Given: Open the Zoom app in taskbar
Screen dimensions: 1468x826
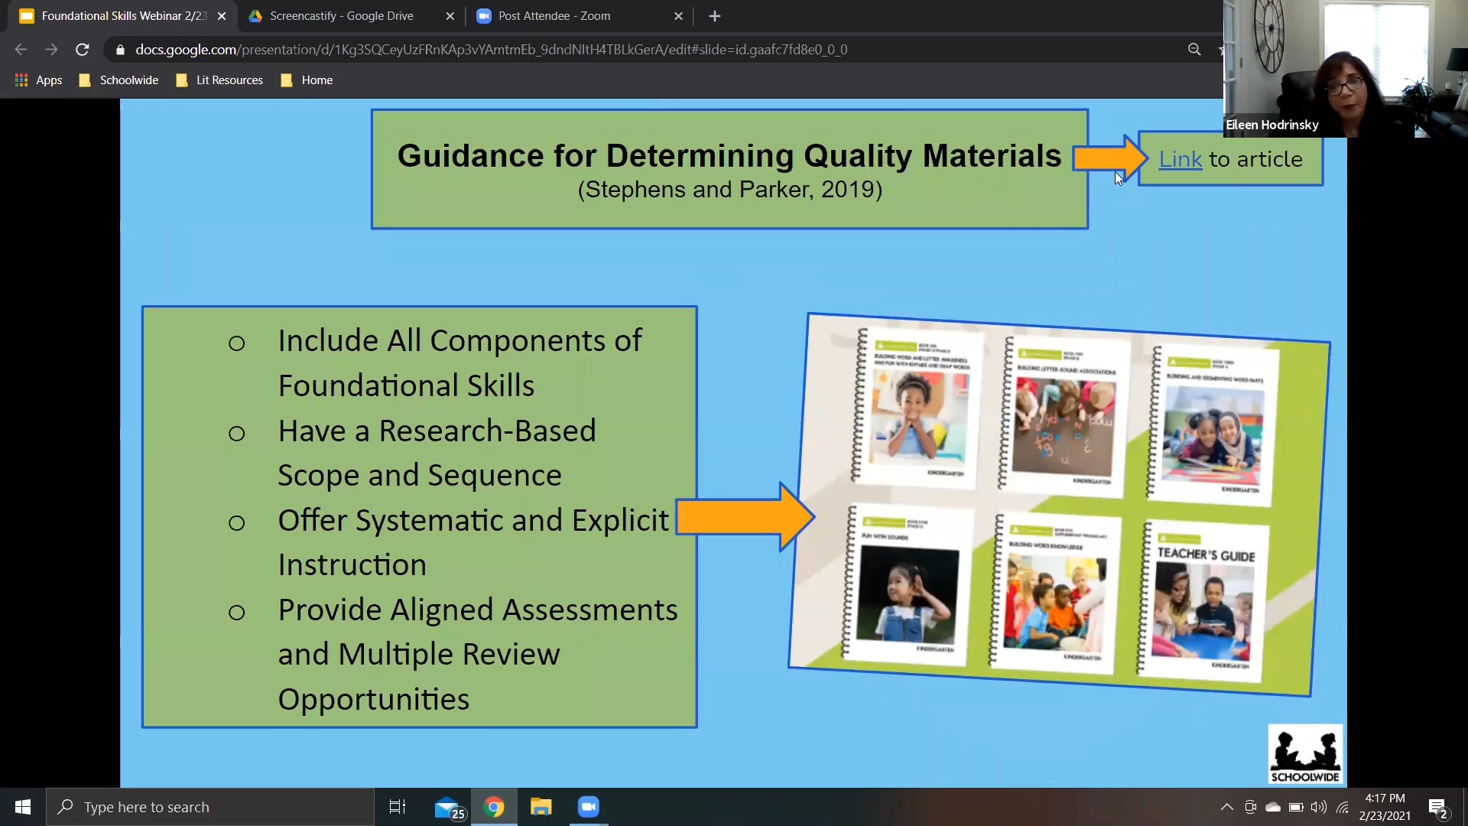Looking at the screenshot, I should click(x=589, y=807).
